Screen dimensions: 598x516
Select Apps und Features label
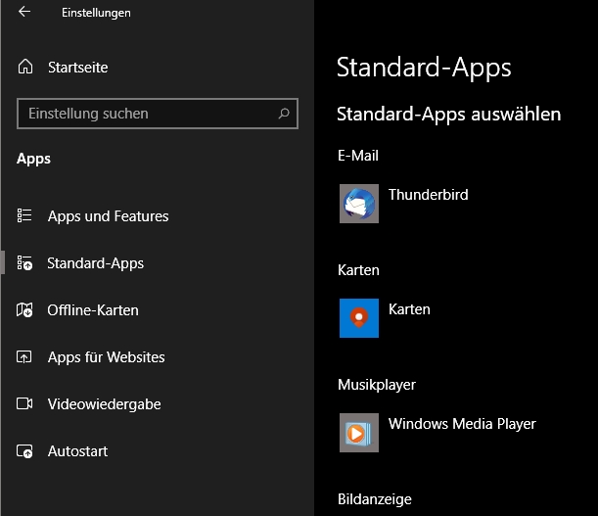108,216
